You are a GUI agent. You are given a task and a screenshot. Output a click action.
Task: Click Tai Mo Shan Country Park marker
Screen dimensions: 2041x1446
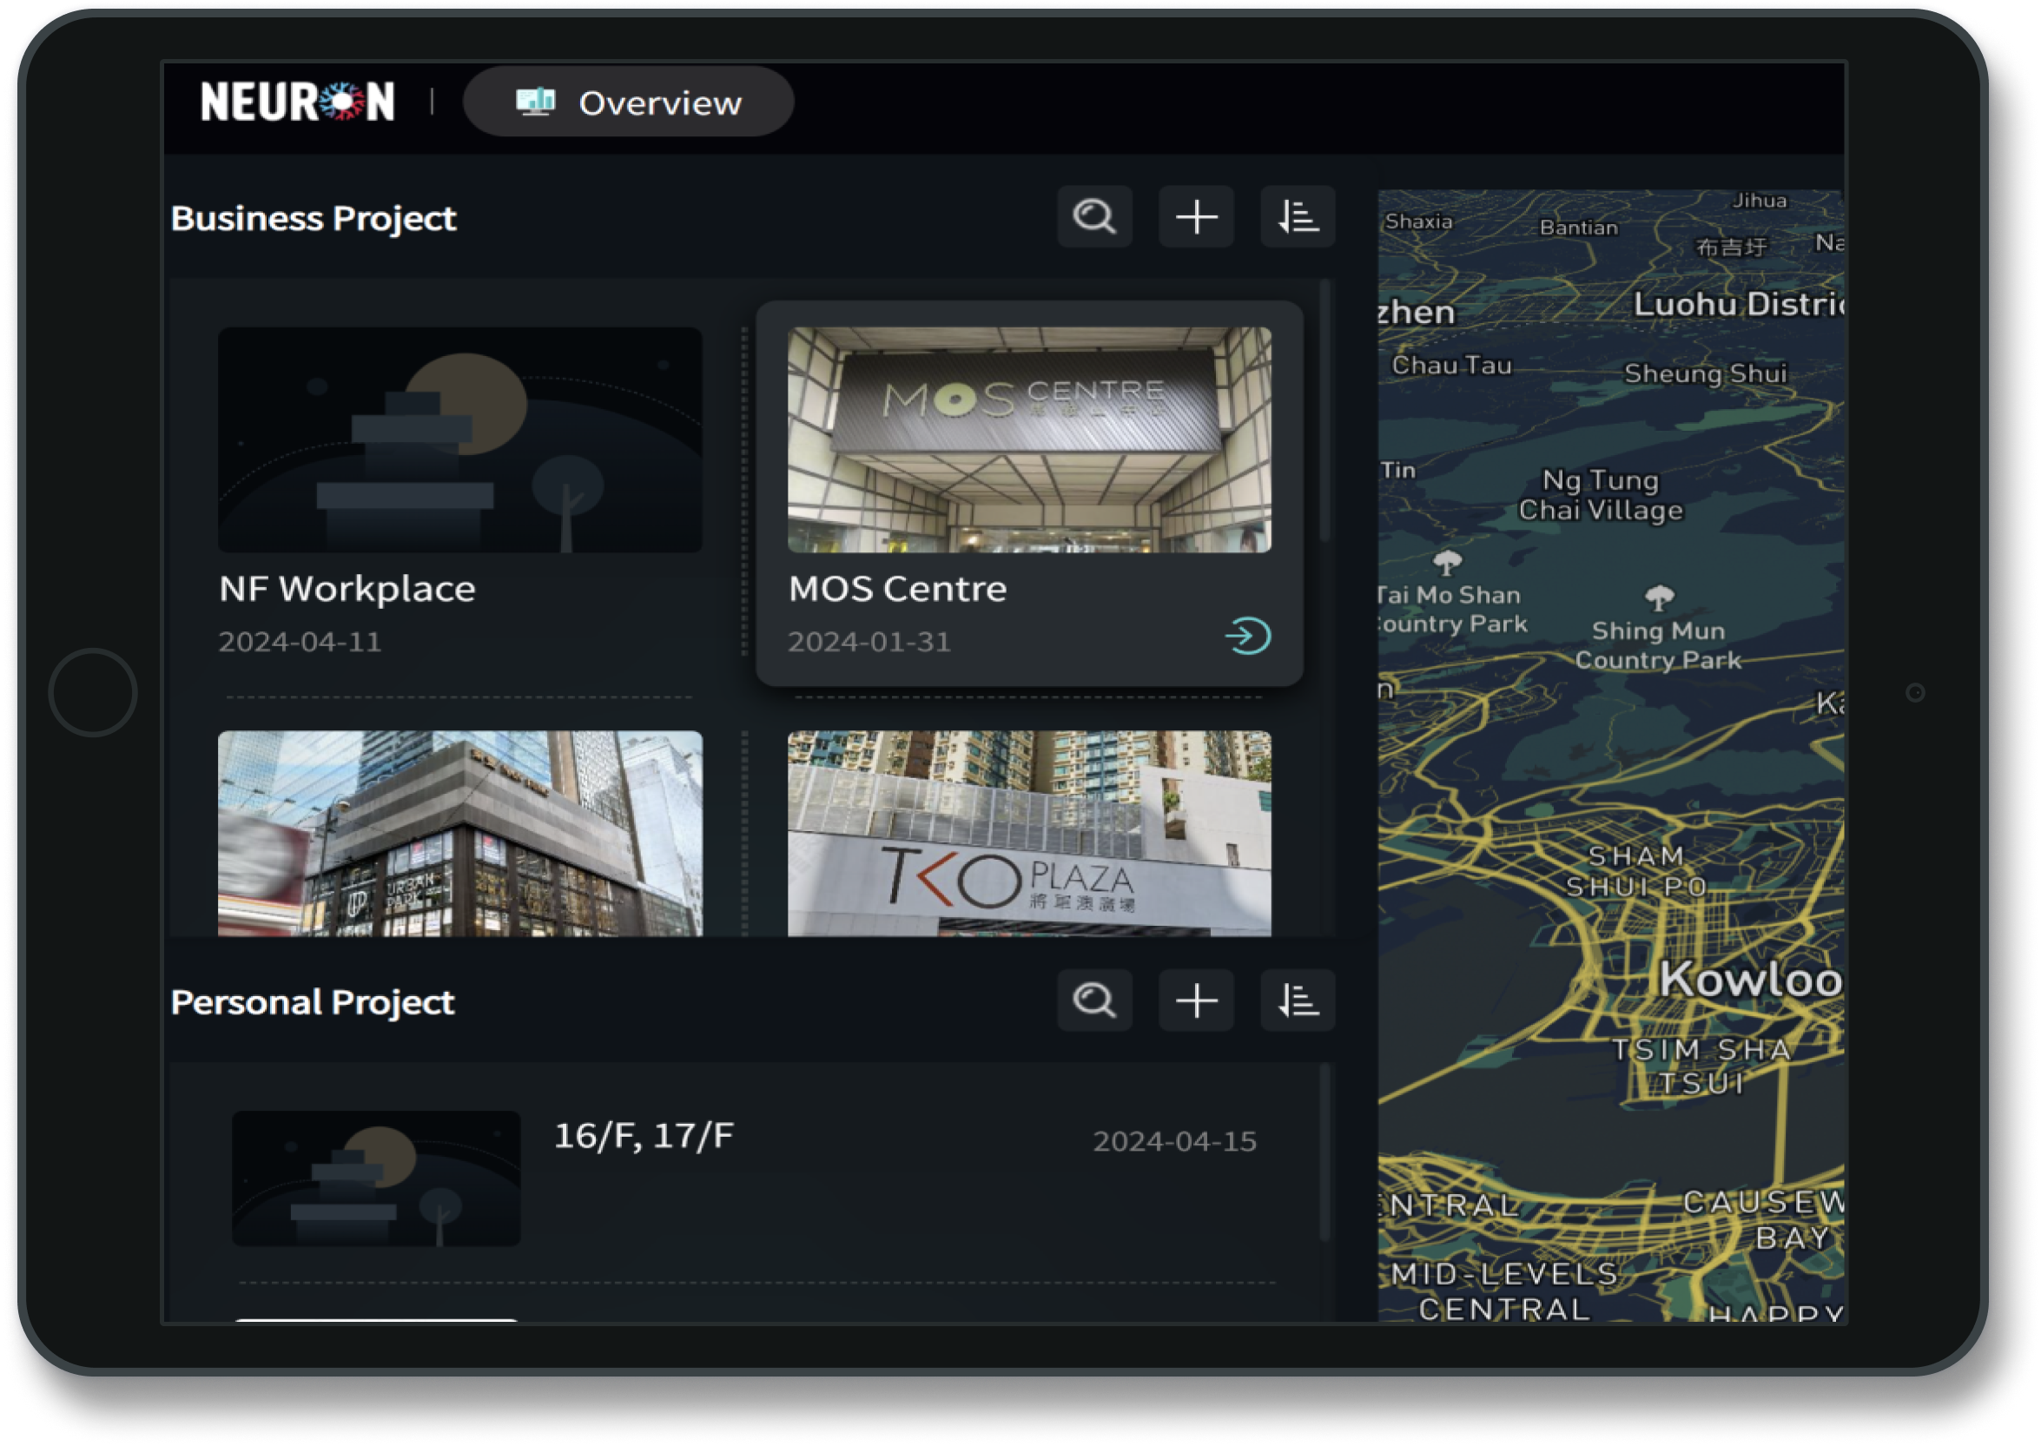click(1446, 562)
